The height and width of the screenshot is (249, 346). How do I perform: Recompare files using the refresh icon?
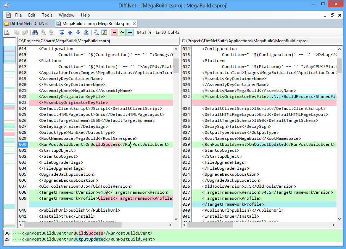(x=104, y=32)
